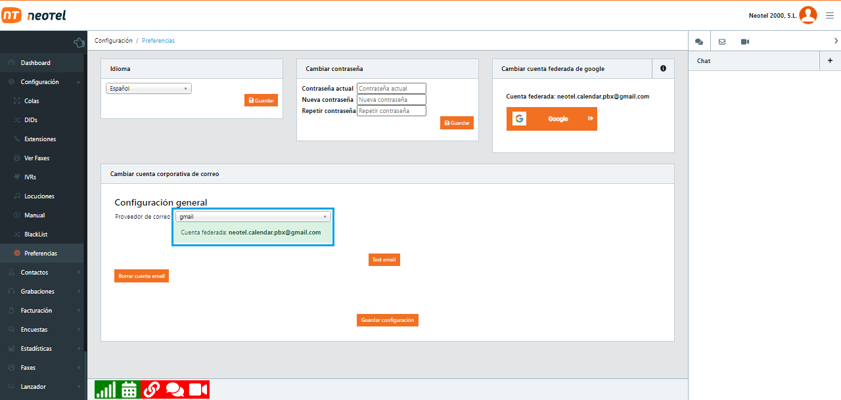
Task: Add a new chat with plus icon
Action: click(x=830, y=60)
